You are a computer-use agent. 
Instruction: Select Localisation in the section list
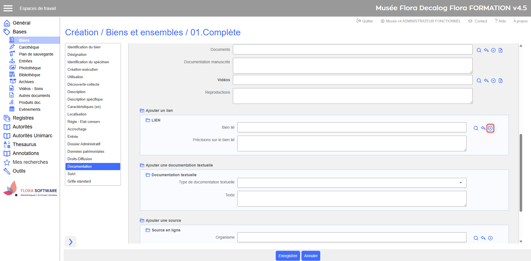(x=77, y=114)
